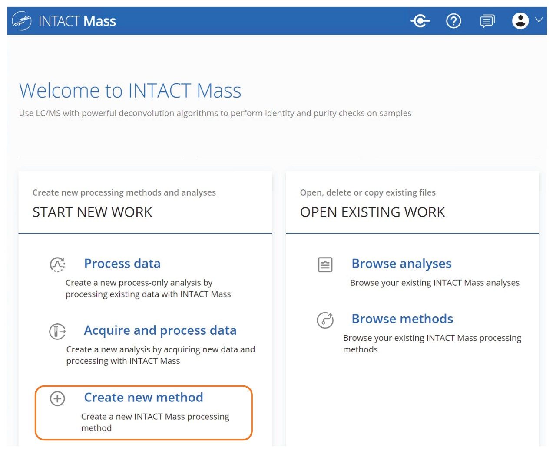The image size is (556, 460).
Task: Click the user account avatar icon
Action: pyautogui.click(x=520, y=21)
